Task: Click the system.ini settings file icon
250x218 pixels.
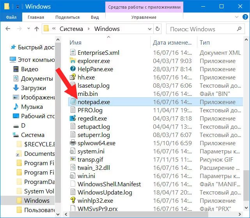Action: (73, 151)
